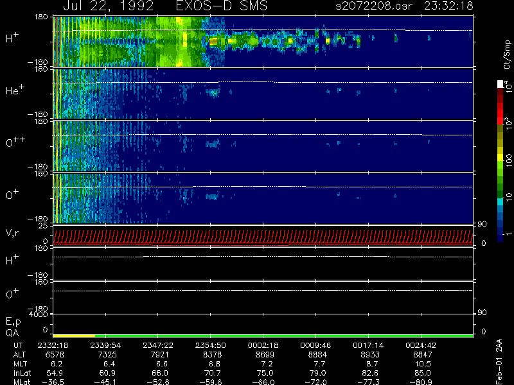This screenshot has height=385, width=514.
Task: Click the vertical 'Feb-01 2AA' stamp text
Action: tap(499, 362)
